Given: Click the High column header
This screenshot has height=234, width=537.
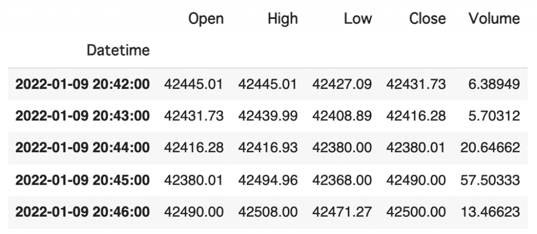Looking at the screenshot, I should click(283, 18).
